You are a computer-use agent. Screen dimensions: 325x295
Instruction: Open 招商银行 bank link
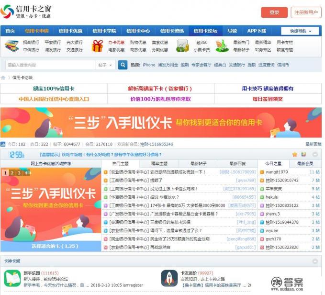coord(31,43)
